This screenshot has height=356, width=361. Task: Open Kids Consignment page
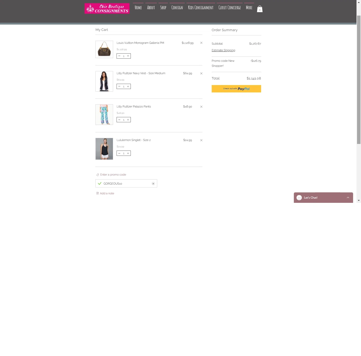click(x=201, y=8)
